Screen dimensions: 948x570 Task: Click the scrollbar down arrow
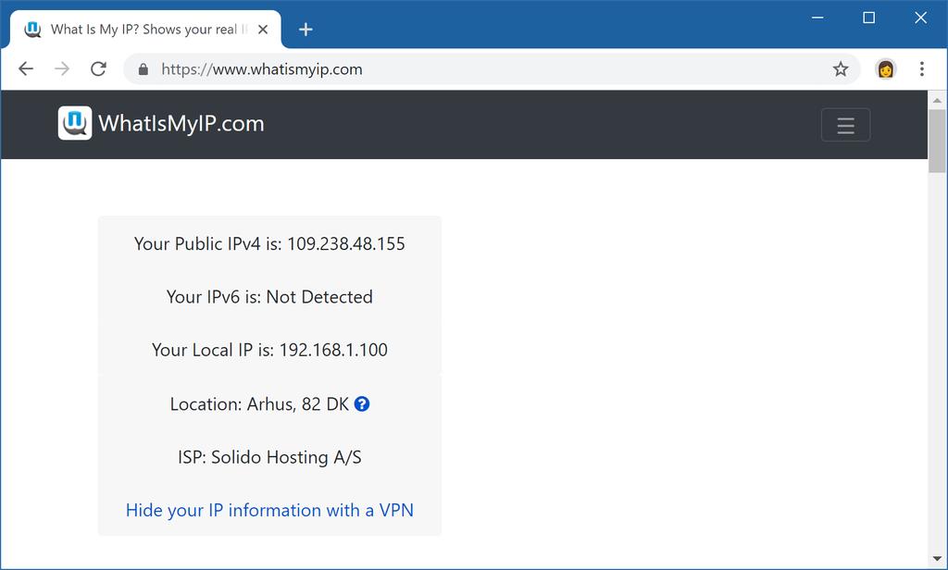coord(937,559)
